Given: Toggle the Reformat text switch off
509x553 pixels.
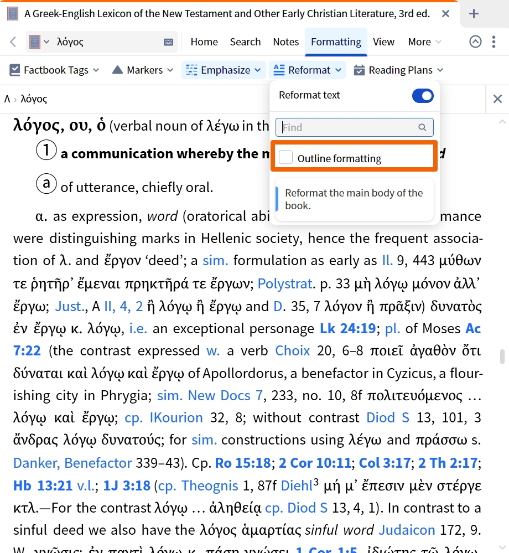Looking at the screenshot, I should point(423,96).
